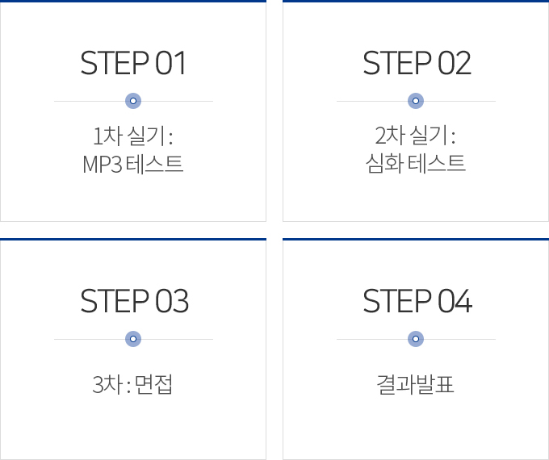Click the circle marker under STEP 02

point(416,101)
